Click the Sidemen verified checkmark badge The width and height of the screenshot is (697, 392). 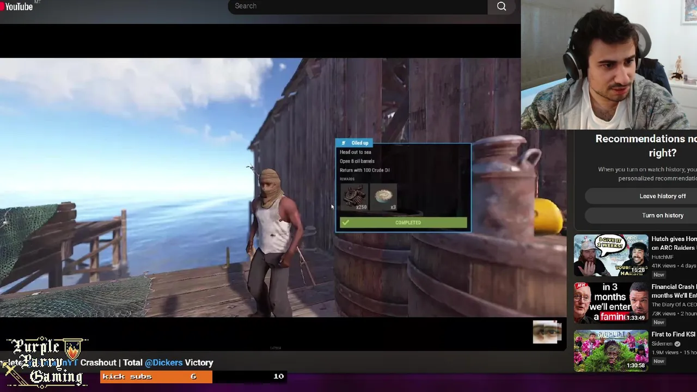pos(677,344)
